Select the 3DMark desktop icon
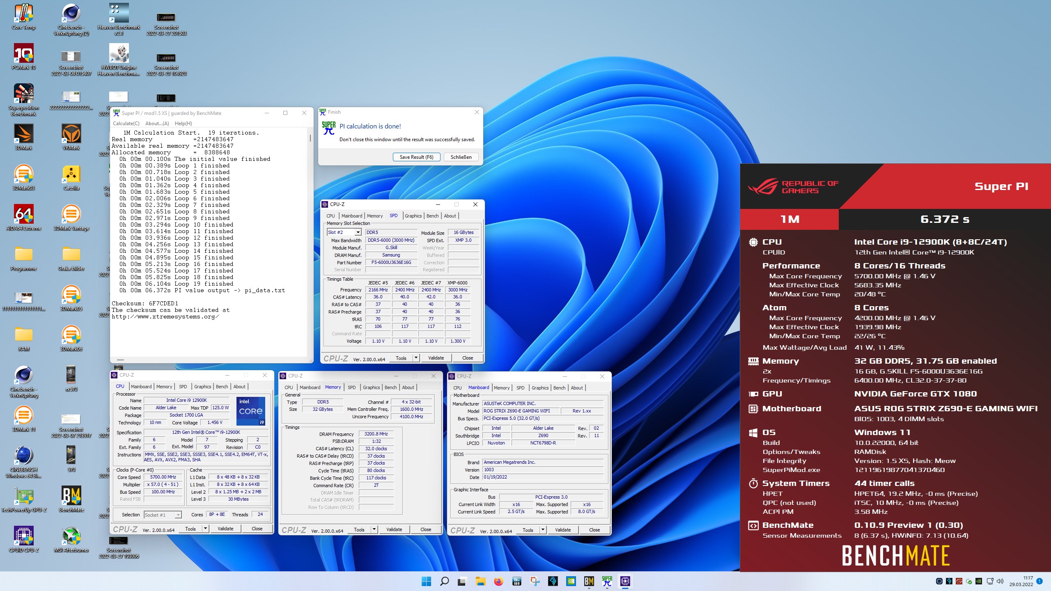The width and height of the screenshot is (1051, 591). [24, 137]
